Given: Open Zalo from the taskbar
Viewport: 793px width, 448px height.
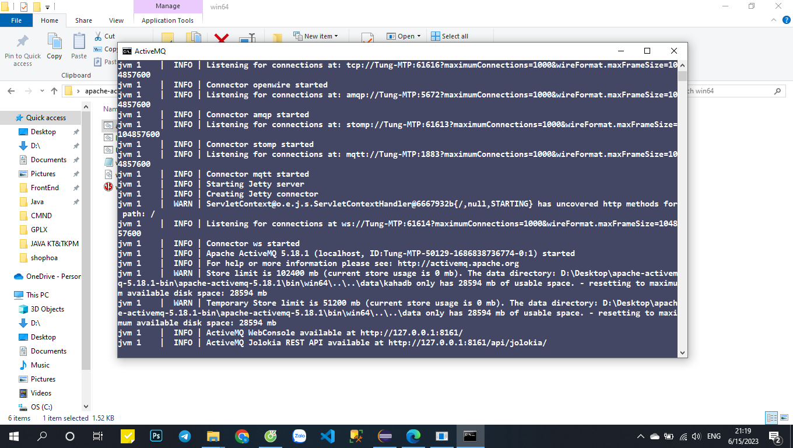Looking at the screenshot, I should [299, 436].
